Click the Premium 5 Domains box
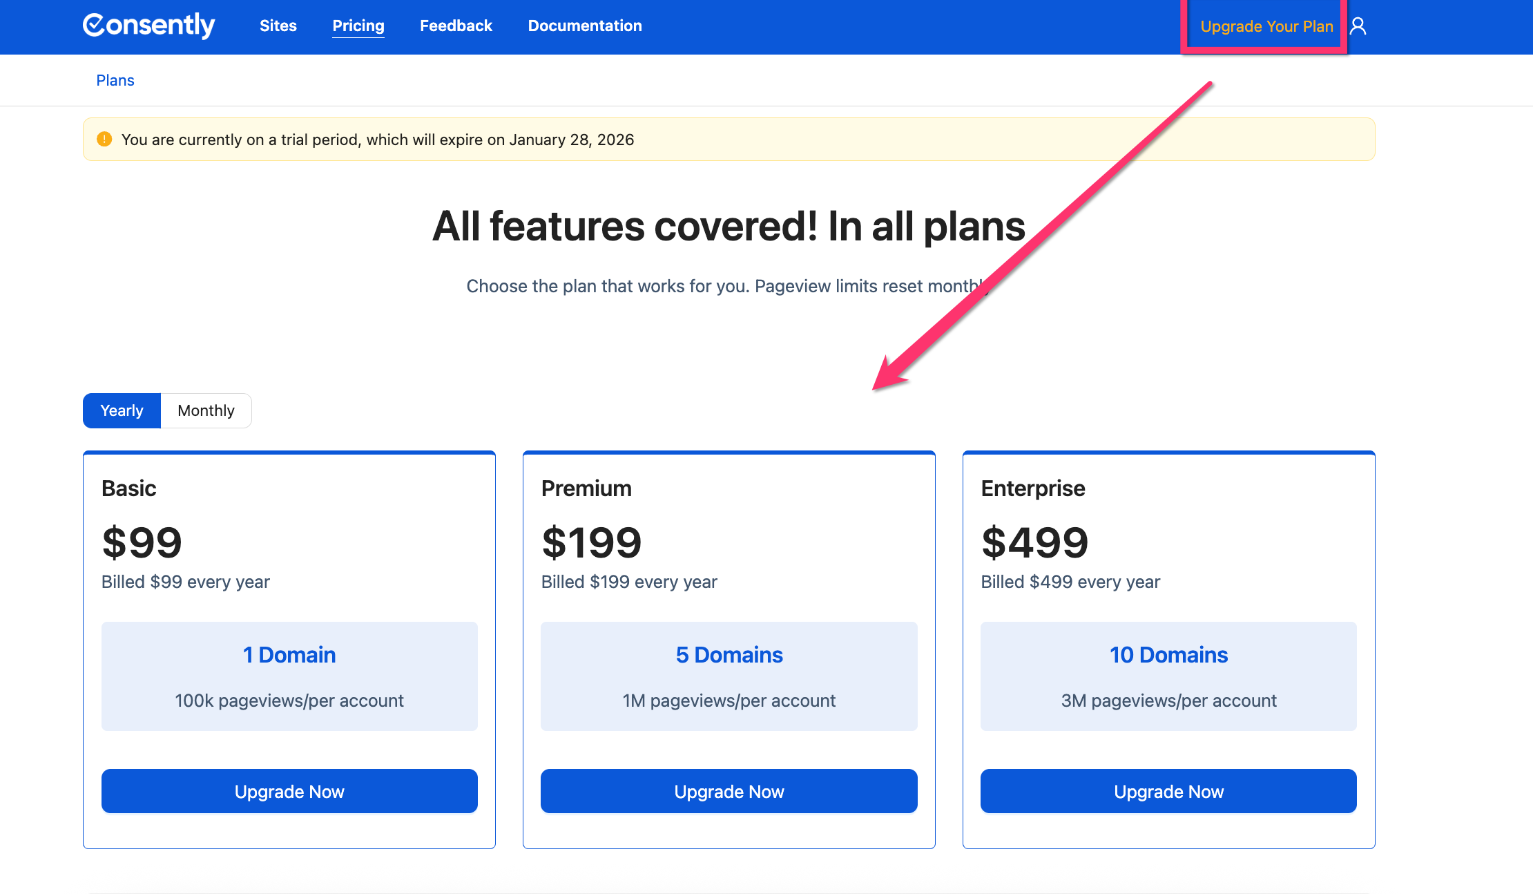The width and height of the screenshot is (1533, 894). 729,676
